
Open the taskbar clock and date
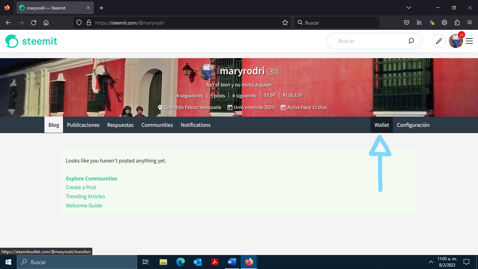pyautogui.click(x=447, y=262)
